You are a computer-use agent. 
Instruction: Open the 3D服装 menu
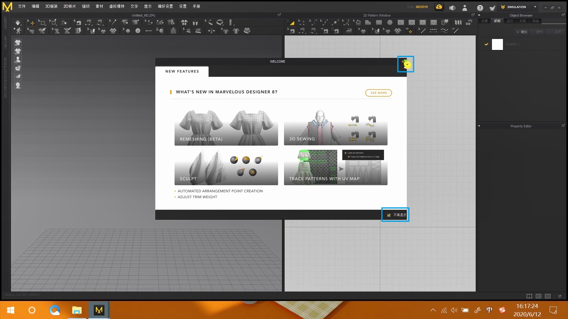pyautogui.click(x=51, y=6)
